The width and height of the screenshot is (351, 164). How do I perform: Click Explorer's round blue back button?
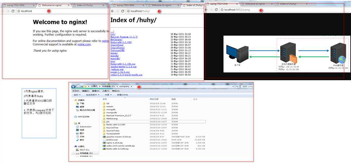point(73,86)
